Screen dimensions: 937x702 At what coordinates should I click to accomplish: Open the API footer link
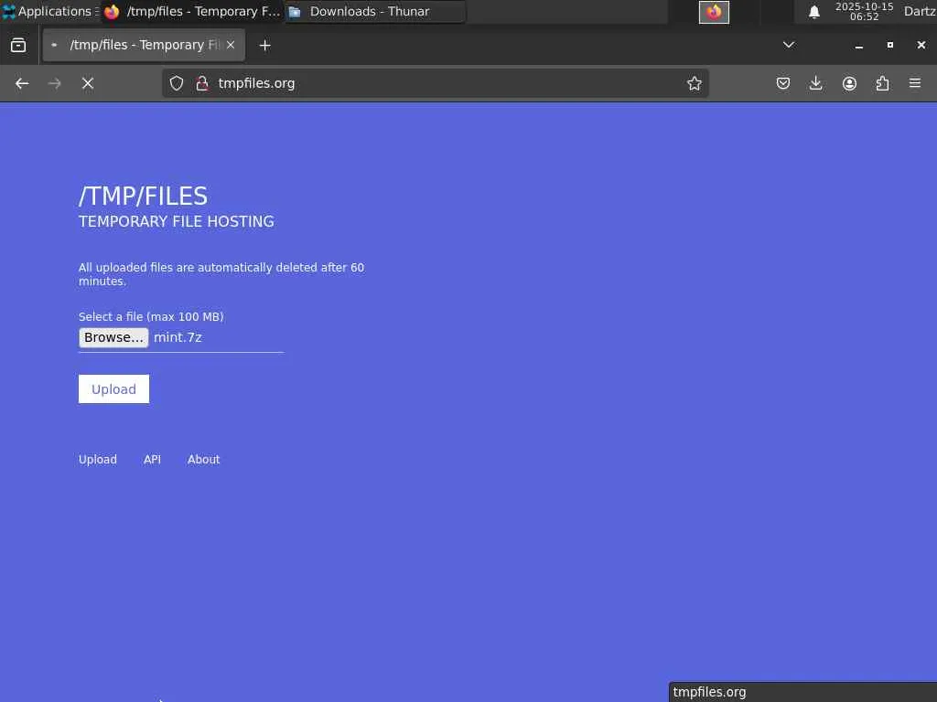click(x=153, y=460)
